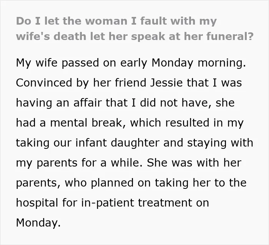The height and width of the screenshot is (245, 269).
Task: Select "wife's death" in the heading
Action: 51,36
